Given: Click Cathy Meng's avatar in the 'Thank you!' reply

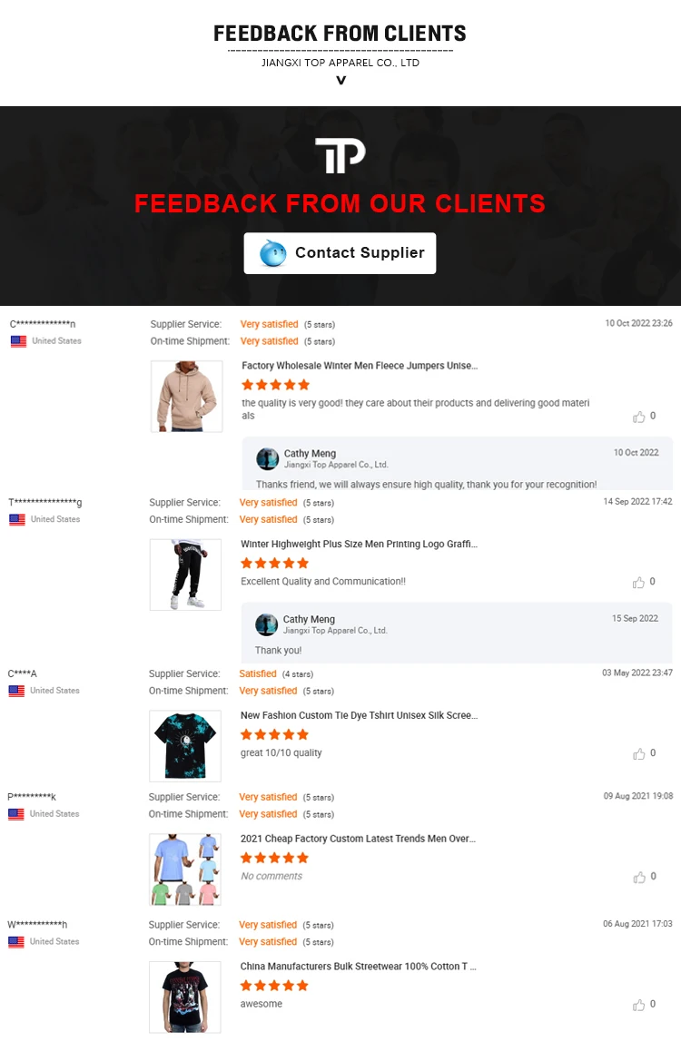Looking at the screenshot, I should 266,624.
